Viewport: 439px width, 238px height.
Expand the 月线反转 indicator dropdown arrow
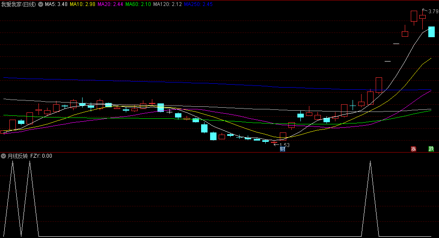coord(3,156)
